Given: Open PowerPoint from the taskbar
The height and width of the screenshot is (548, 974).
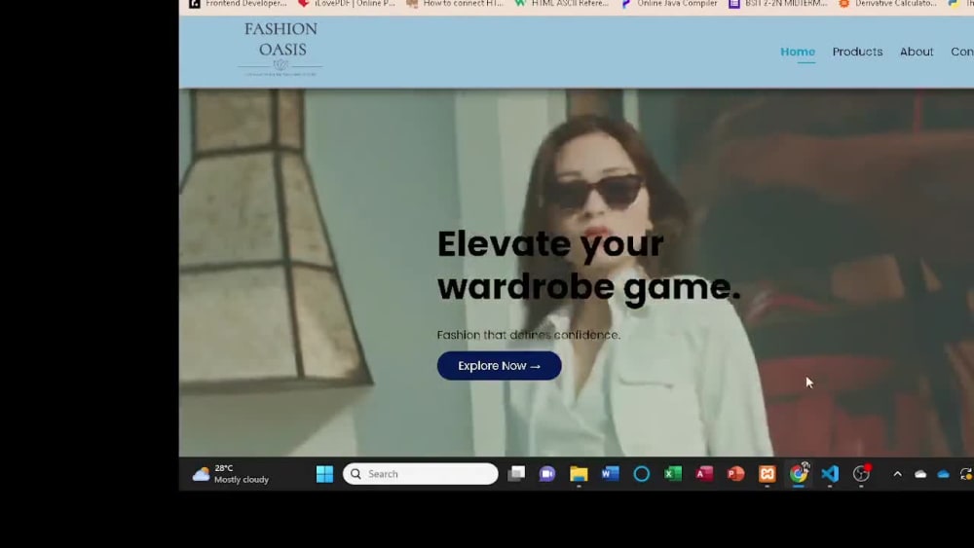Looking at the screenshot, I should pyautogui.click(x=735, y=474).
